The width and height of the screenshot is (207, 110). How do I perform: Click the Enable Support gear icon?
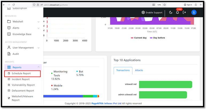pyautogui.click(x=143, y=12)
